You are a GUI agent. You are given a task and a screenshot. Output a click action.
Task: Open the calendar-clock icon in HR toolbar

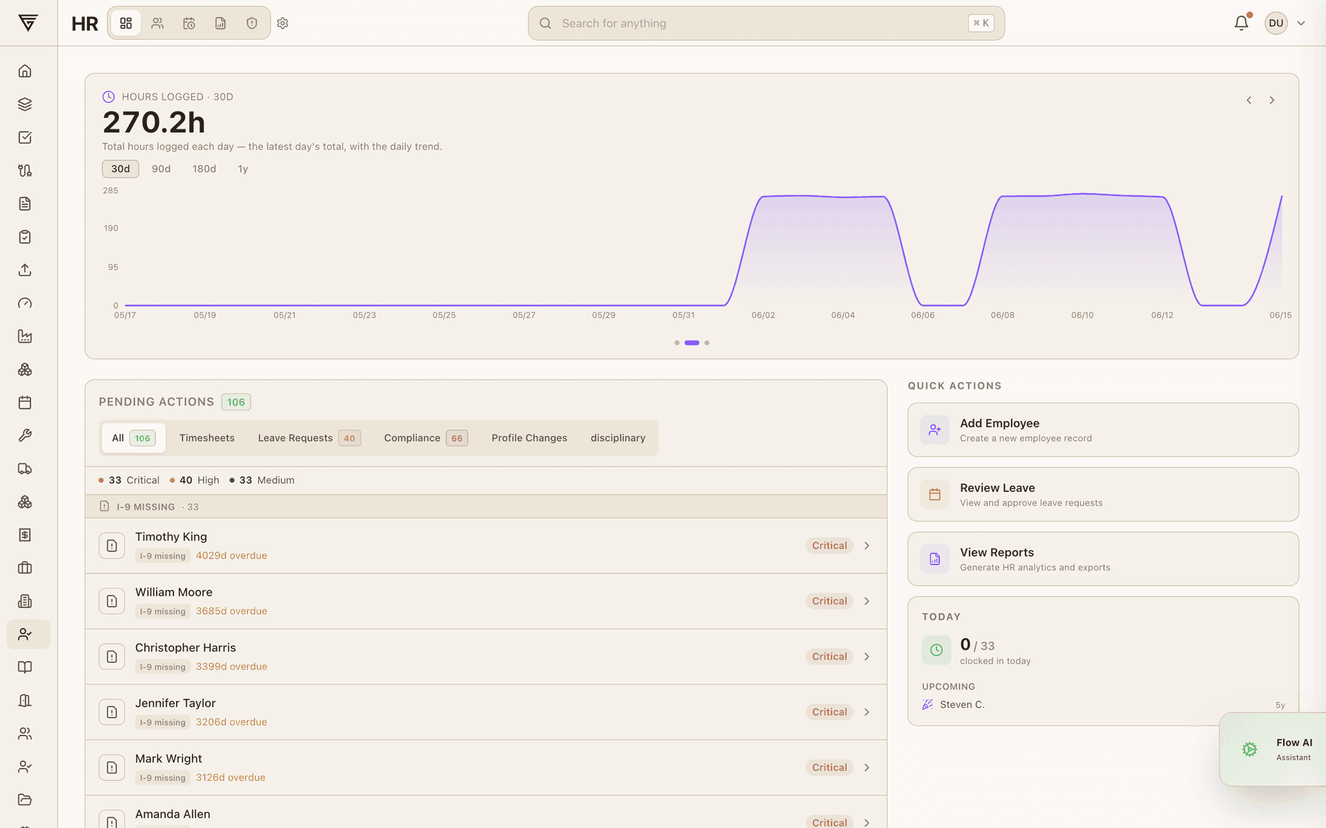pos(189,23)
